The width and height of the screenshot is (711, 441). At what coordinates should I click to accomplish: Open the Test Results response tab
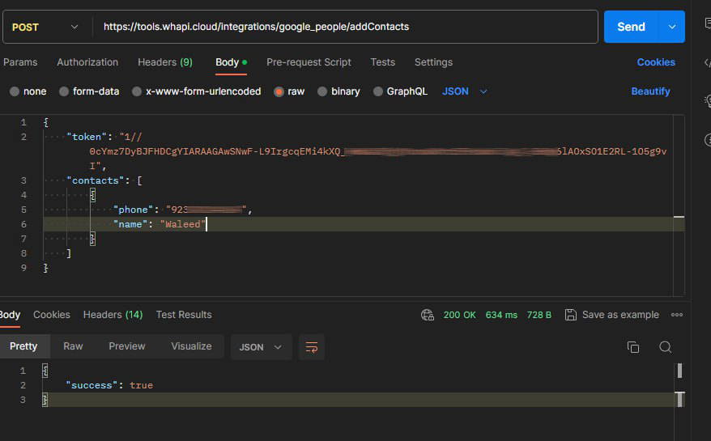pos(184,315)
